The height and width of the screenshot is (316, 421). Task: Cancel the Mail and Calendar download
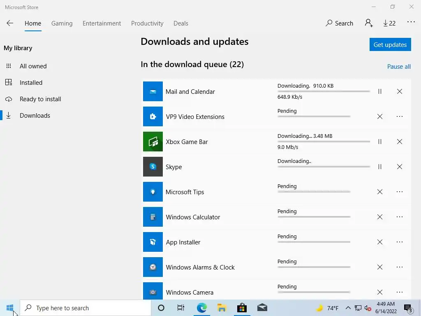point(400,91)
